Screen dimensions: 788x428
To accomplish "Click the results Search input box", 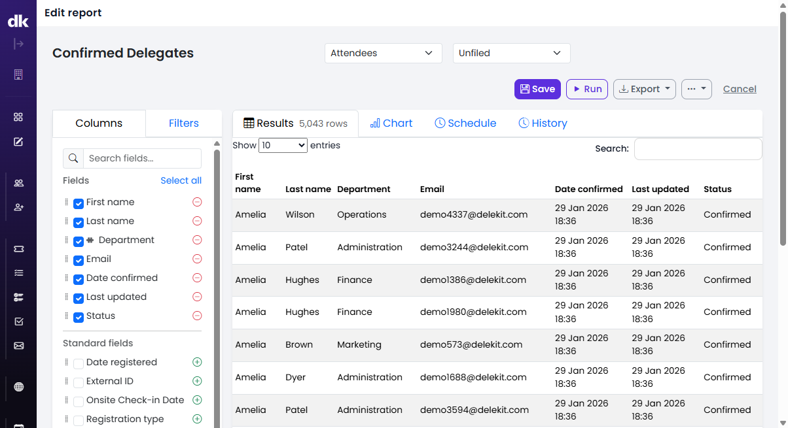I will 698,149.
